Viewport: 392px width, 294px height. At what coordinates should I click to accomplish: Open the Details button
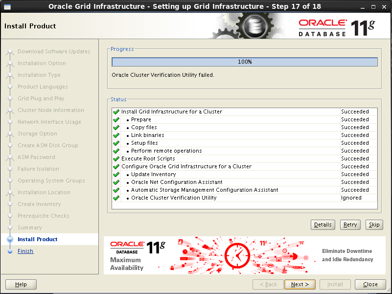click(x=323, y=225)
